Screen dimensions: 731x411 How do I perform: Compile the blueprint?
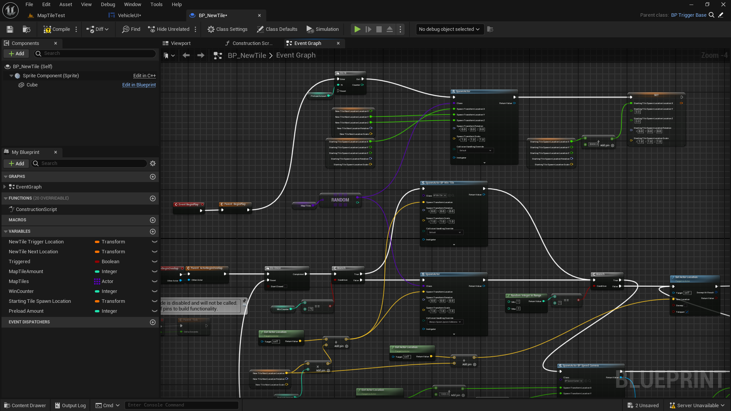click(56, 29)
